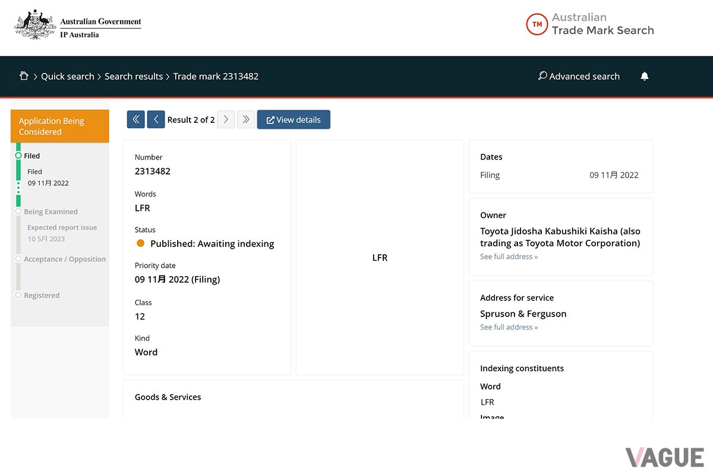Select LFR under Indexing constituents Word
Viewport: 713px width, 475px height.
pyautogui.click(x=487, y=402)
